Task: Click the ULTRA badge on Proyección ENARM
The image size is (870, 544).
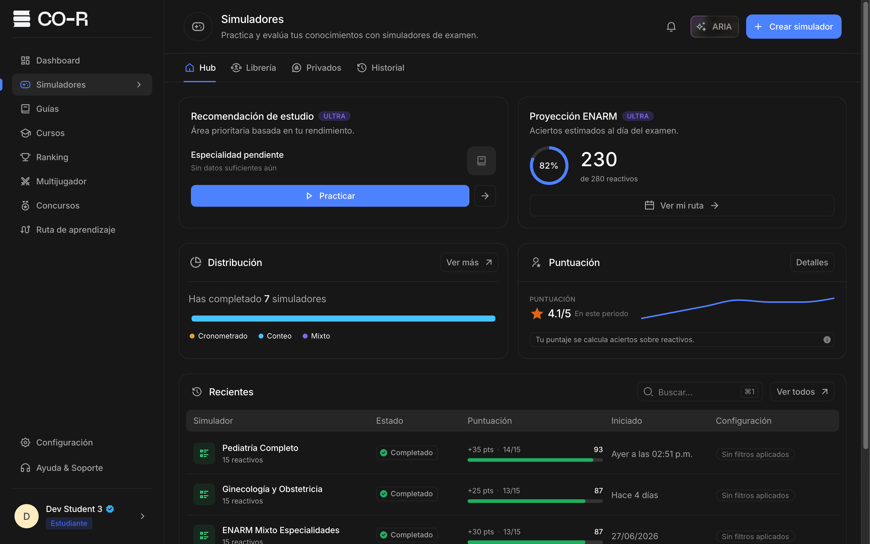Action: 638,116
